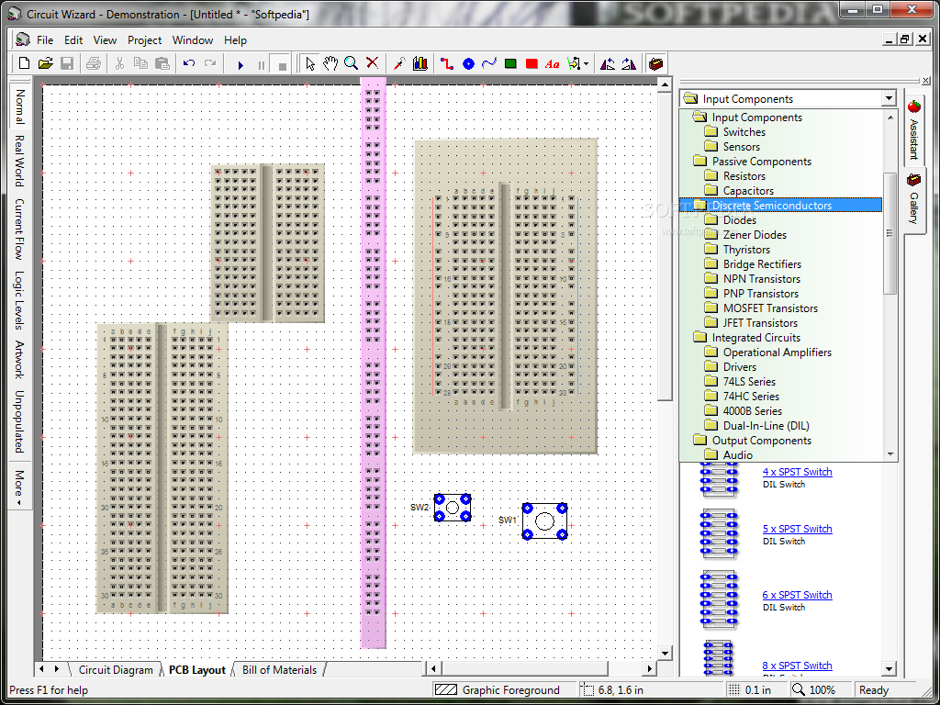The width and height of the screenshot is (940, 705).
Task: Click the 5 x SPST Switch link
Action: pyautogui.click(x=798, y=529)
